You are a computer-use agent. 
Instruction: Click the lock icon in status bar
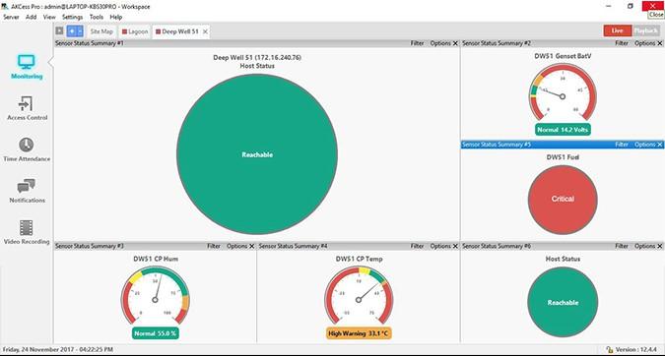pyautogui.click(x=610, y=350)
